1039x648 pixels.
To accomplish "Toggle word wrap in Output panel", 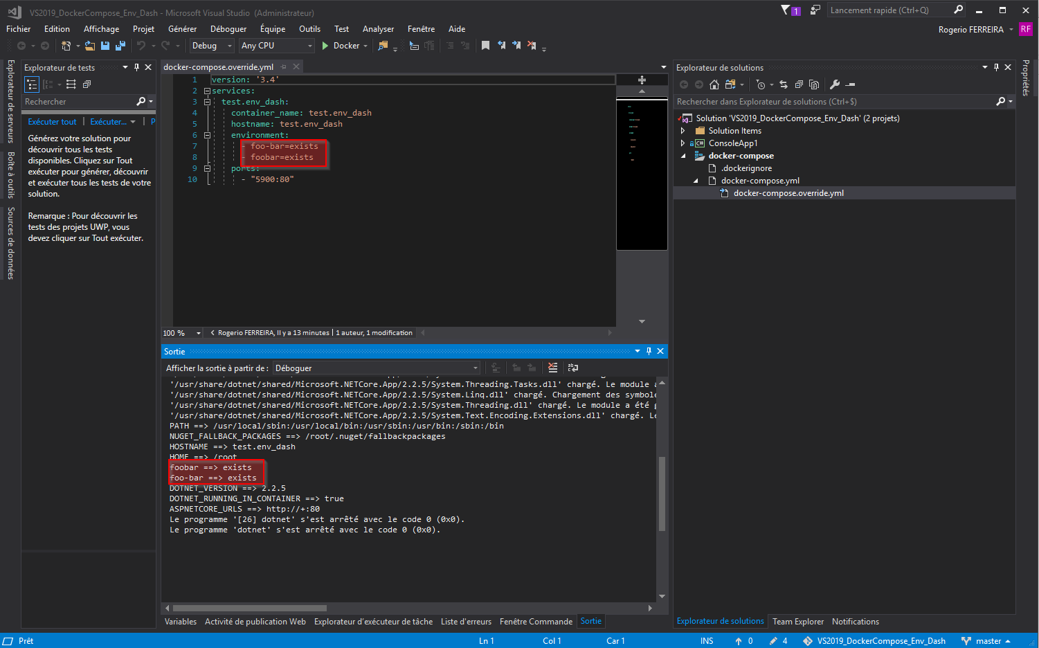I will pyautogui.click(x=573, y=368).
